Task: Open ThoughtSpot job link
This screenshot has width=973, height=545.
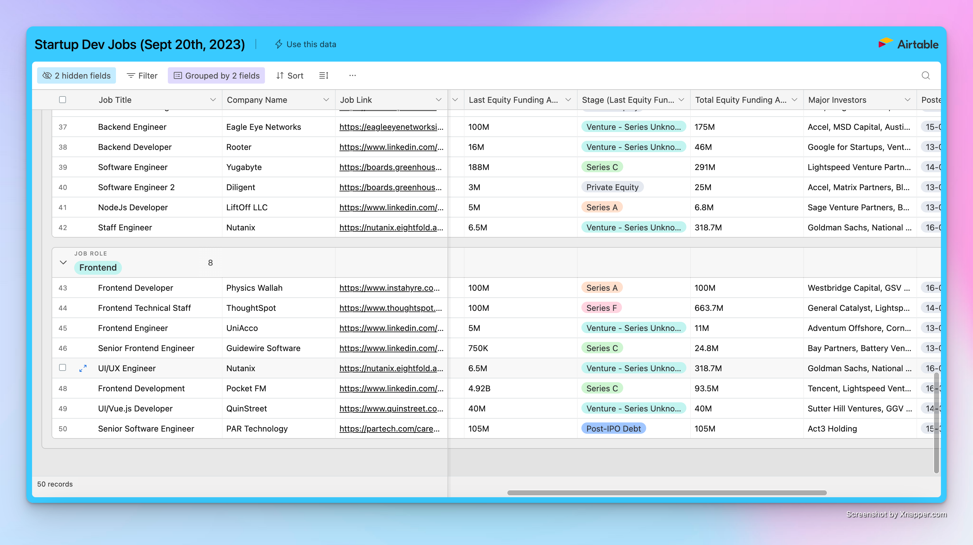Action: pyautogui.click(x=391, y=308)
